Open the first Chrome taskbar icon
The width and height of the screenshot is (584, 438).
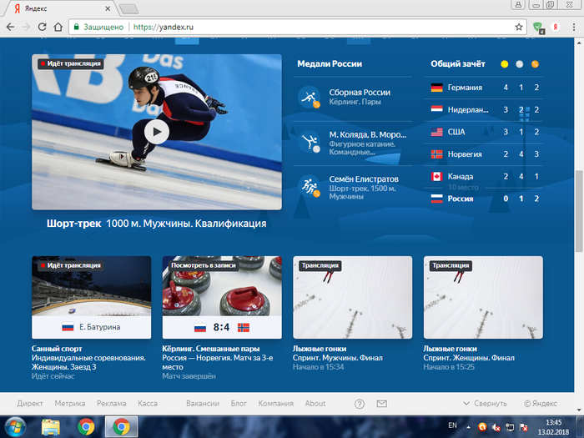[86, 427]
